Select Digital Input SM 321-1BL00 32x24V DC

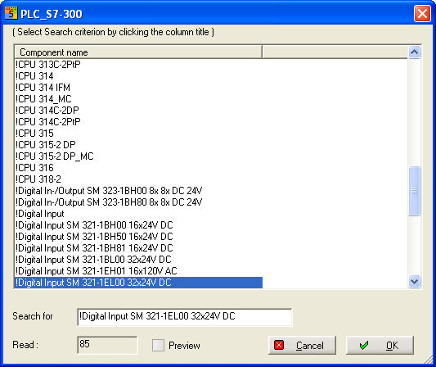[93, 260]
